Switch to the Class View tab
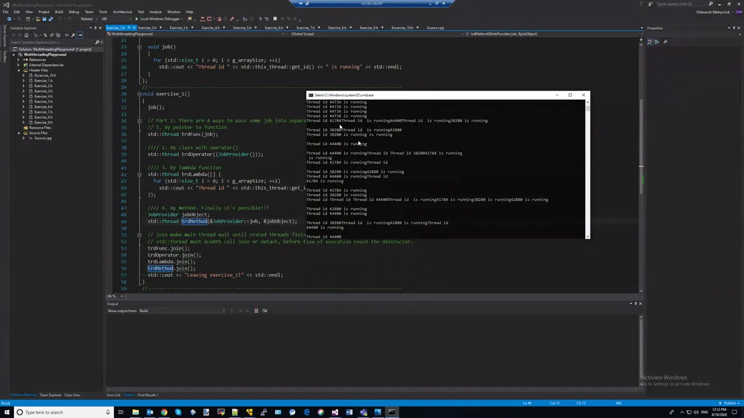Screen dimensions: 744x418 tap(72, 395)
